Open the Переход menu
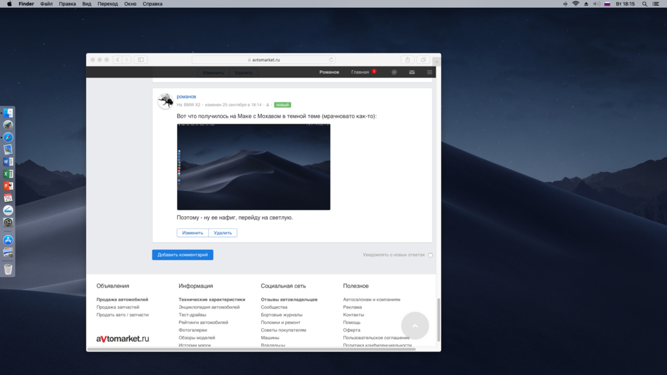 tap(107, 4)
